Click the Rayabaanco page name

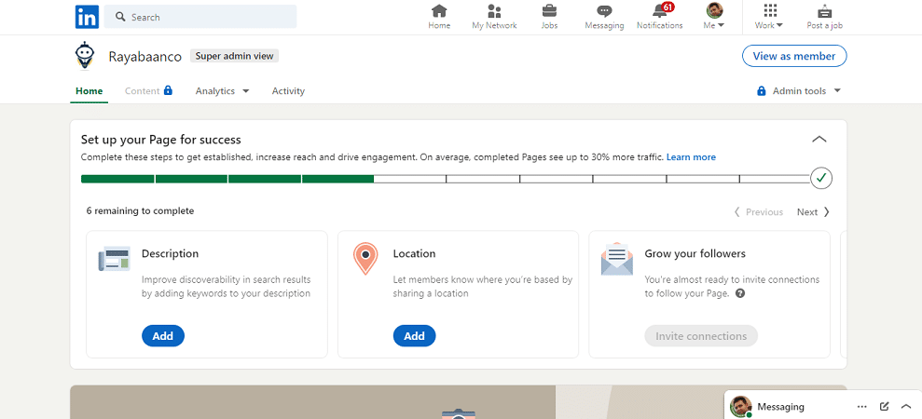145,57
